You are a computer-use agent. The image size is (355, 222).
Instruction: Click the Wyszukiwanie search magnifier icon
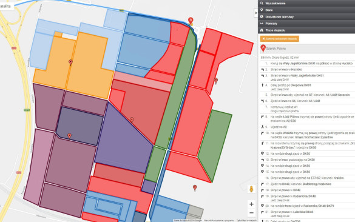point(262,3)
